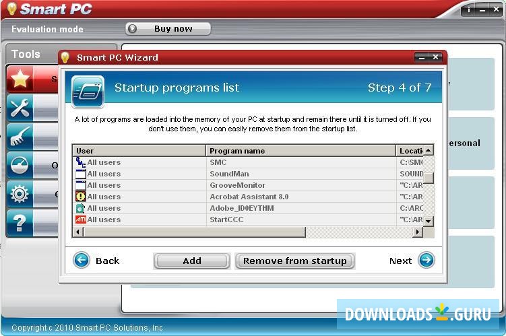Click the vertical scrollbar thumb

pyautogui.click(x=429, y=178)
